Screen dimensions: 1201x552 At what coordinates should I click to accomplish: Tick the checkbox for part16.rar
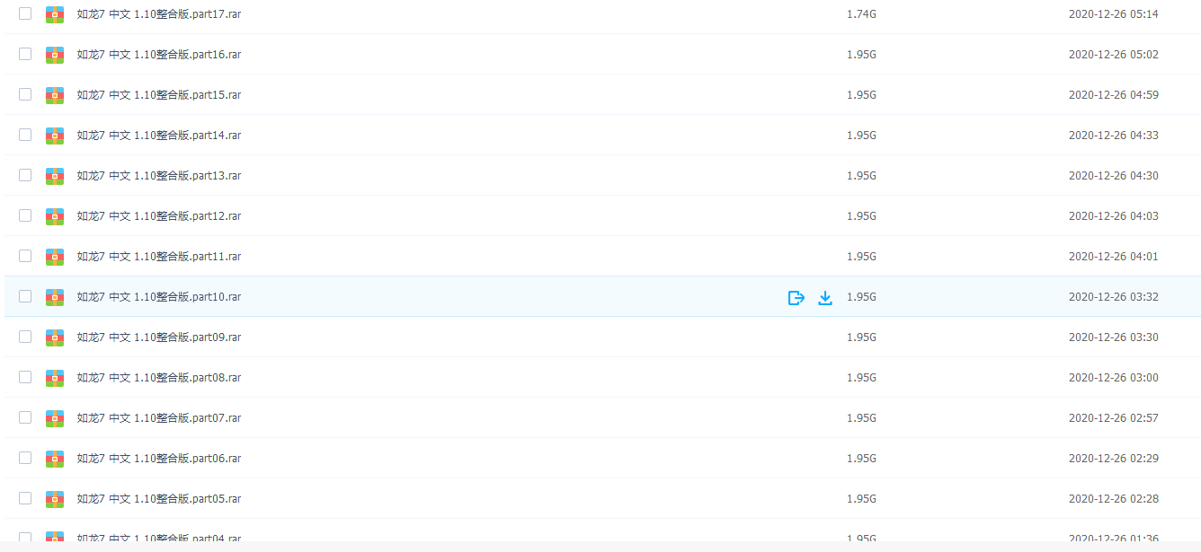coord(25,54)
